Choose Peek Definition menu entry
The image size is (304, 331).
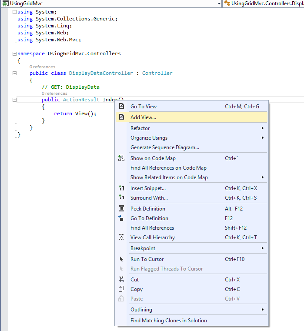pyautogui.click(x=192, y=209)
